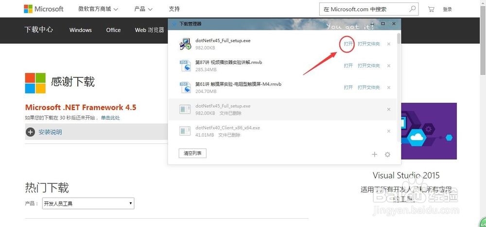This screenshot has width=486, height=227.
Task: Open the 支持 menu item
Action: click(174, 9)
